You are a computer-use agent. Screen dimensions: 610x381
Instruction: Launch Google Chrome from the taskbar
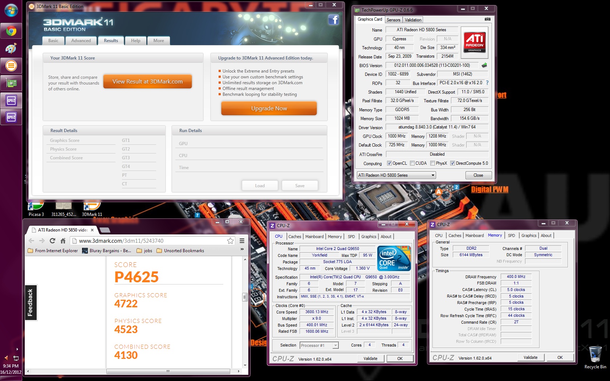coord(11,31)
